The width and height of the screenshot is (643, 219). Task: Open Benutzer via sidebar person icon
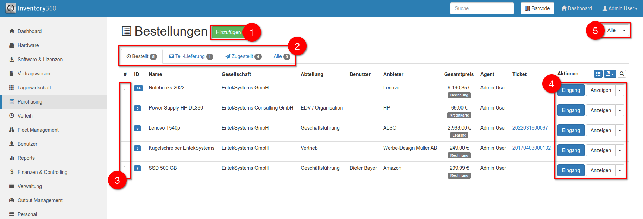(x=12, y=144)
